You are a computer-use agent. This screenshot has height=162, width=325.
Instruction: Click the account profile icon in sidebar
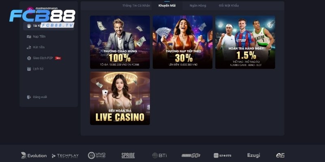[x=29, y=26]
